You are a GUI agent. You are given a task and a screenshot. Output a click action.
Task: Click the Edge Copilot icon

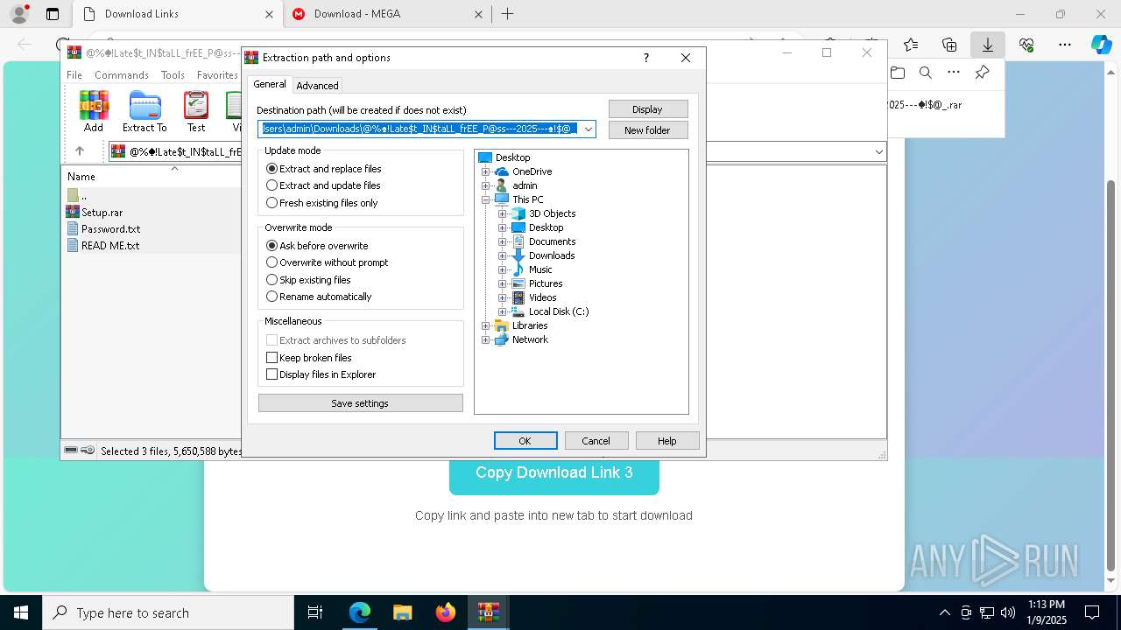click(1101, 45)
